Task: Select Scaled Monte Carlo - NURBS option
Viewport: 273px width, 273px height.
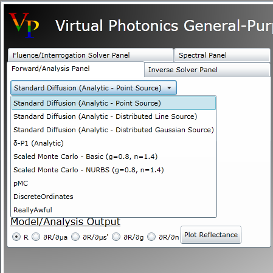Action: pos(114,170)
